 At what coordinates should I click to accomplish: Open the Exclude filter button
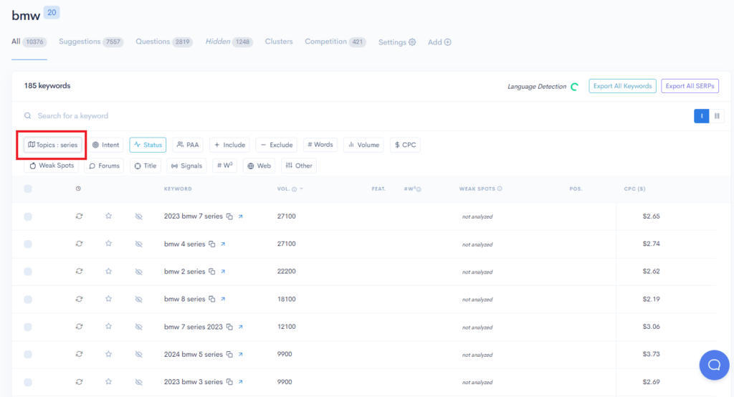pyautogui.click(x=276, y=145)
